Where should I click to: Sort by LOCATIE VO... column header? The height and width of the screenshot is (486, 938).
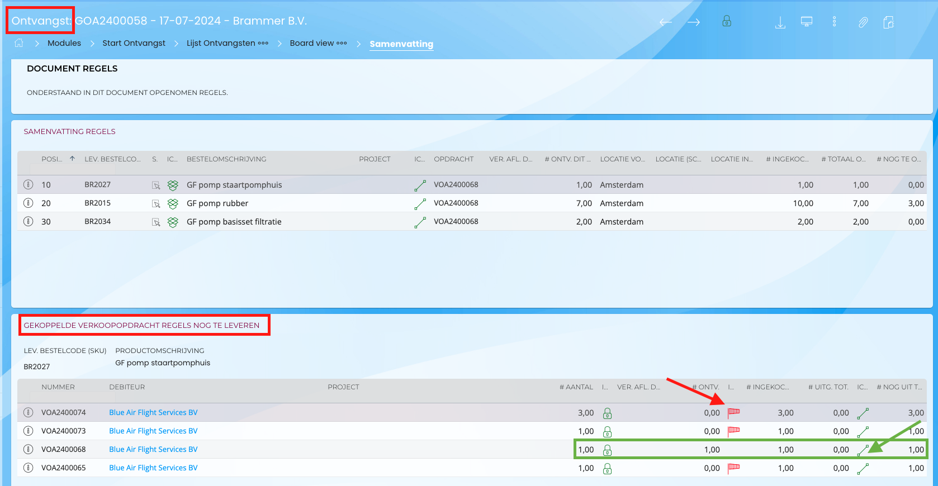pyautogui.click(x=622, y=159)
